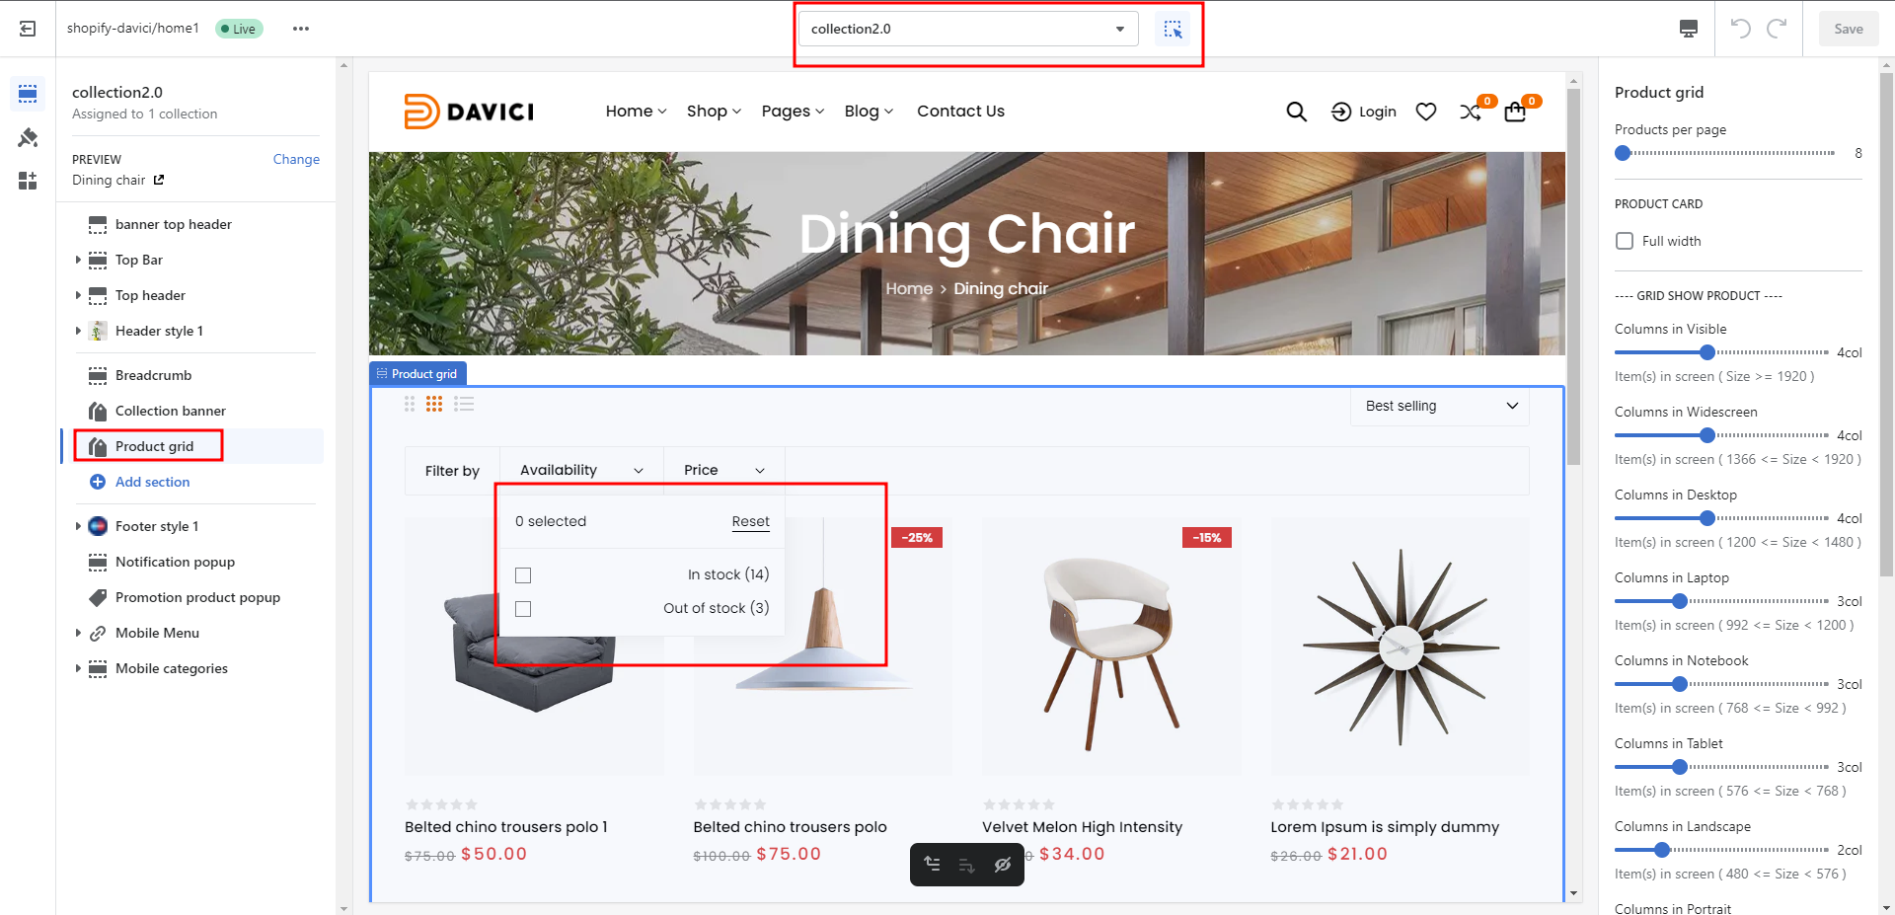Switch to desktop preview monitor icon
Image resolution: width=1895 pixels, height=915 pixels.
tap(1689, 29)
